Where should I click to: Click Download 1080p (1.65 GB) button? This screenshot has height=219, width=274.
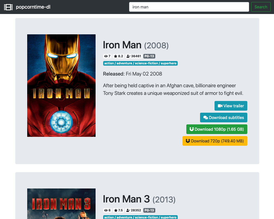click(x=217, y=129)
